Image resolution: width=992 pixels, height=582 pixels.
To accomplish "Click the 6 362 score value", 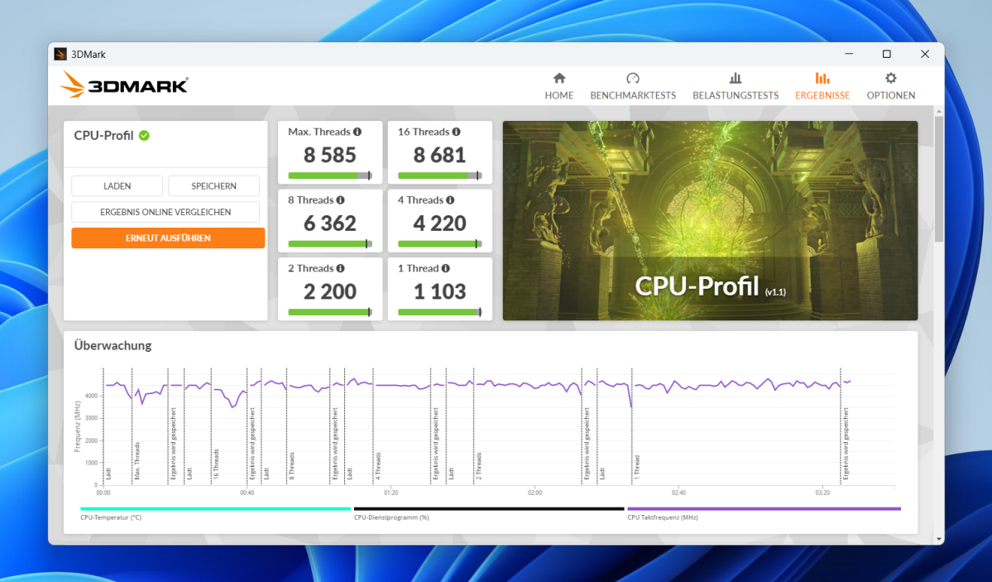I will 329,224.
